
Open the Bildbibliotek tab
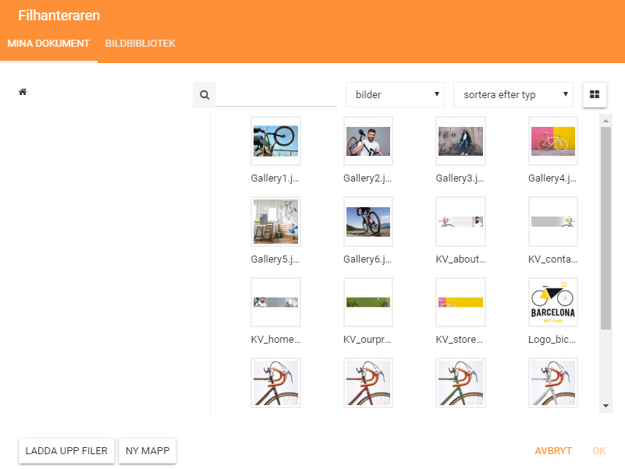click(140, 44)
